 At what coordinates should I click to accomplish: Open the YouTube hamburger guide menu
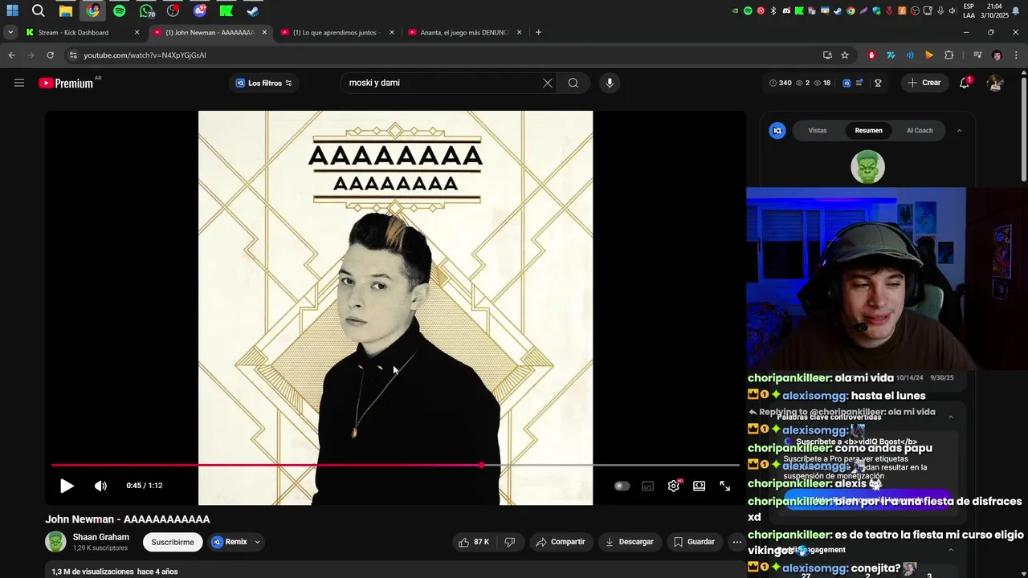click(19, 83)
